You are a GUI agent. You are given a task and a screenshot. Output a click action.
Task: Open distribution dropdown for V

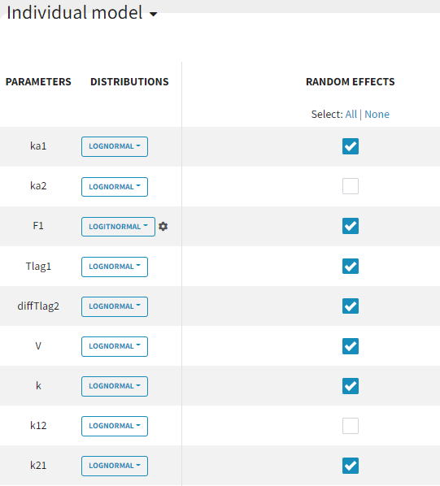point(115,346)
